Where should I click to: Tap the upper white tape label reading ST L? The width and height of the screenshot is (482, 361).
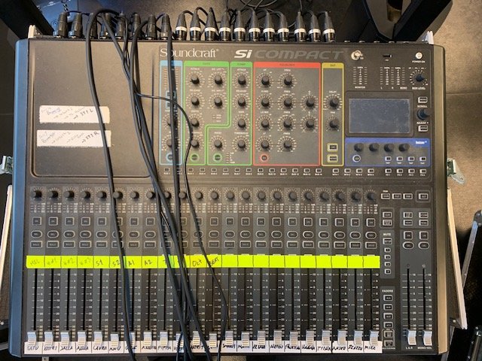pos(74,114)
